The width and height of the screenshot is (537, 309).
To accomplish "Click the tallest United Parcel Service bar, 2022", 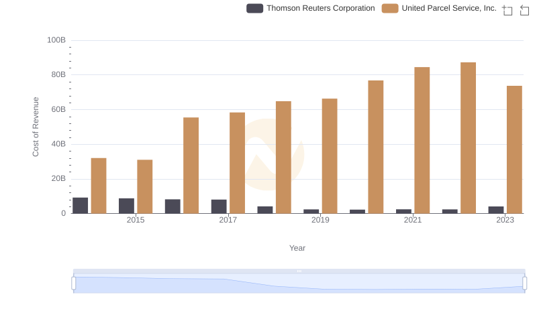I will tap(468, 138).
